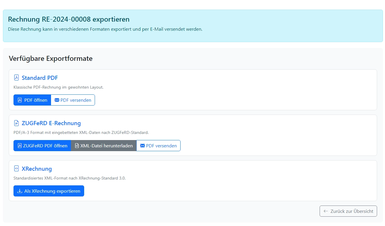Click the Standard PDF heading text

(40, 78)
